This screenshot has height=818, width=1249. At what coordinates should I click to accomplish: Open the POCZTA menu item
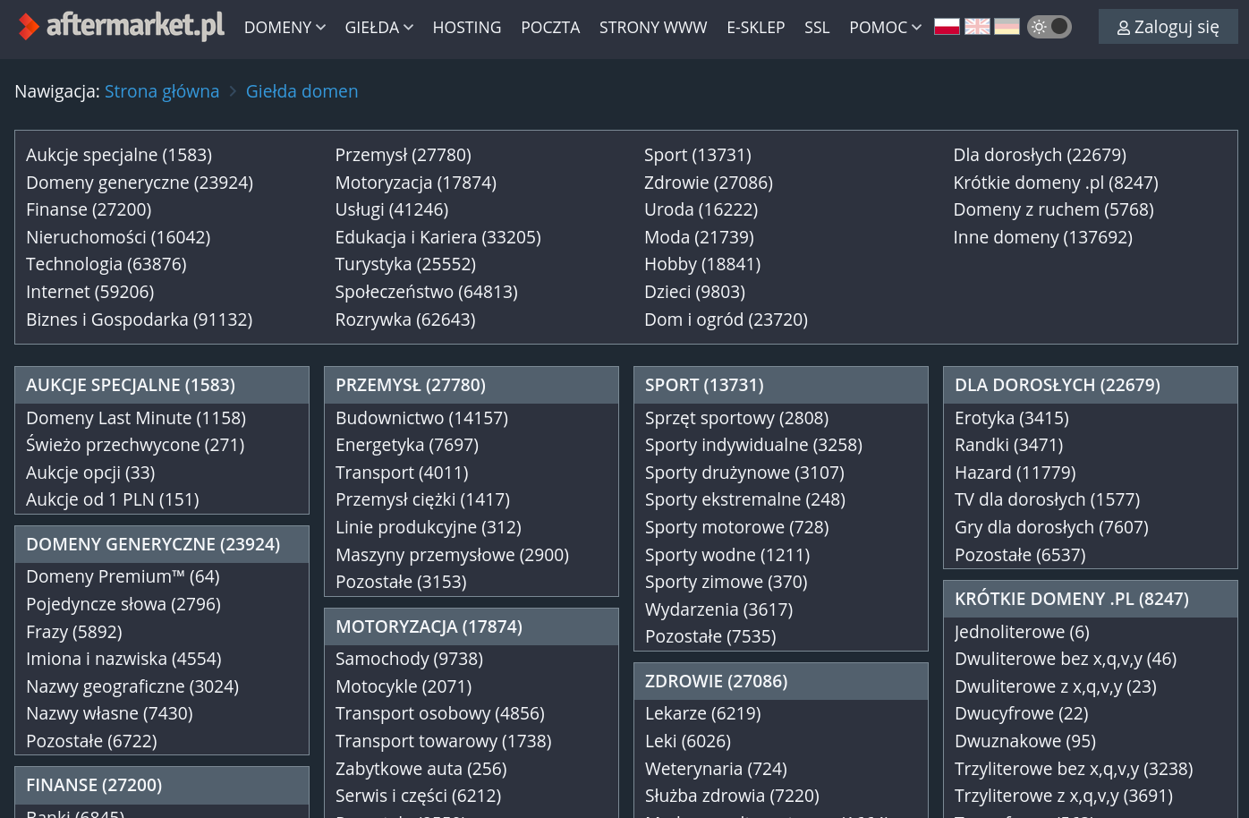tap(550, 28)
